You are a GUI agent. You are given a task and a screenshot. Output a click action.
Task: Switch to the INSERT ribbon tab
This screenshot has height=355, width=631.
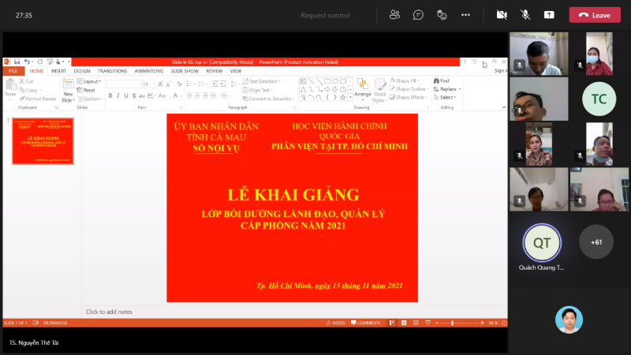[58, 71]
